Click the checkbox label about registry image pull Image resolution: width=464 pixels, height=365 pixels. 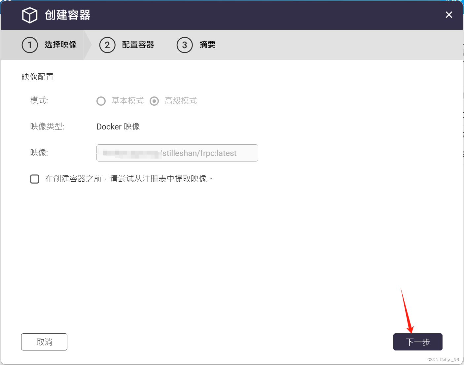pyautogui.click(x=129, y=179)
